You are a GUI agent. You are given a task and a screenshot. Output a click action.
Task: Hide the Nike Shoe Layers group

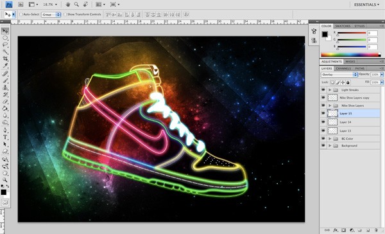pos(323,105)
